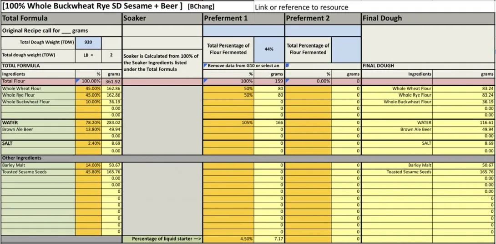Select the LB value cell showing 2

tap(111, 55)
